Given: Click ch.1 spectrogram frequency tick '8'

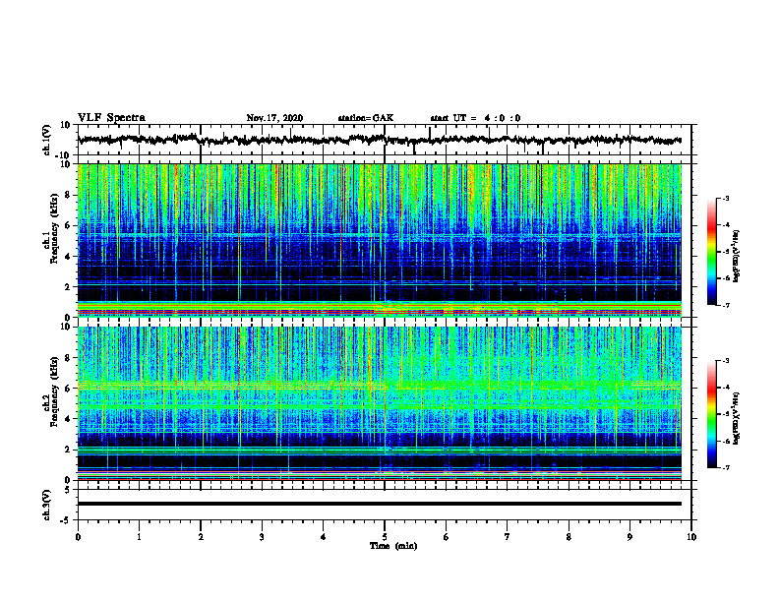Looking at the screenshot, I should click(x=68, y=195).
